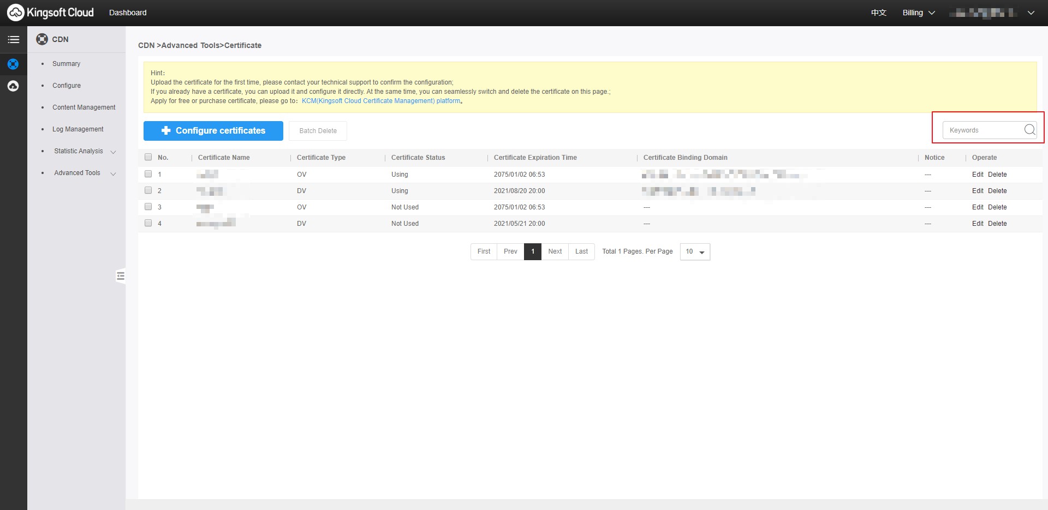Click the Notice column header

[x=934, y=158]
